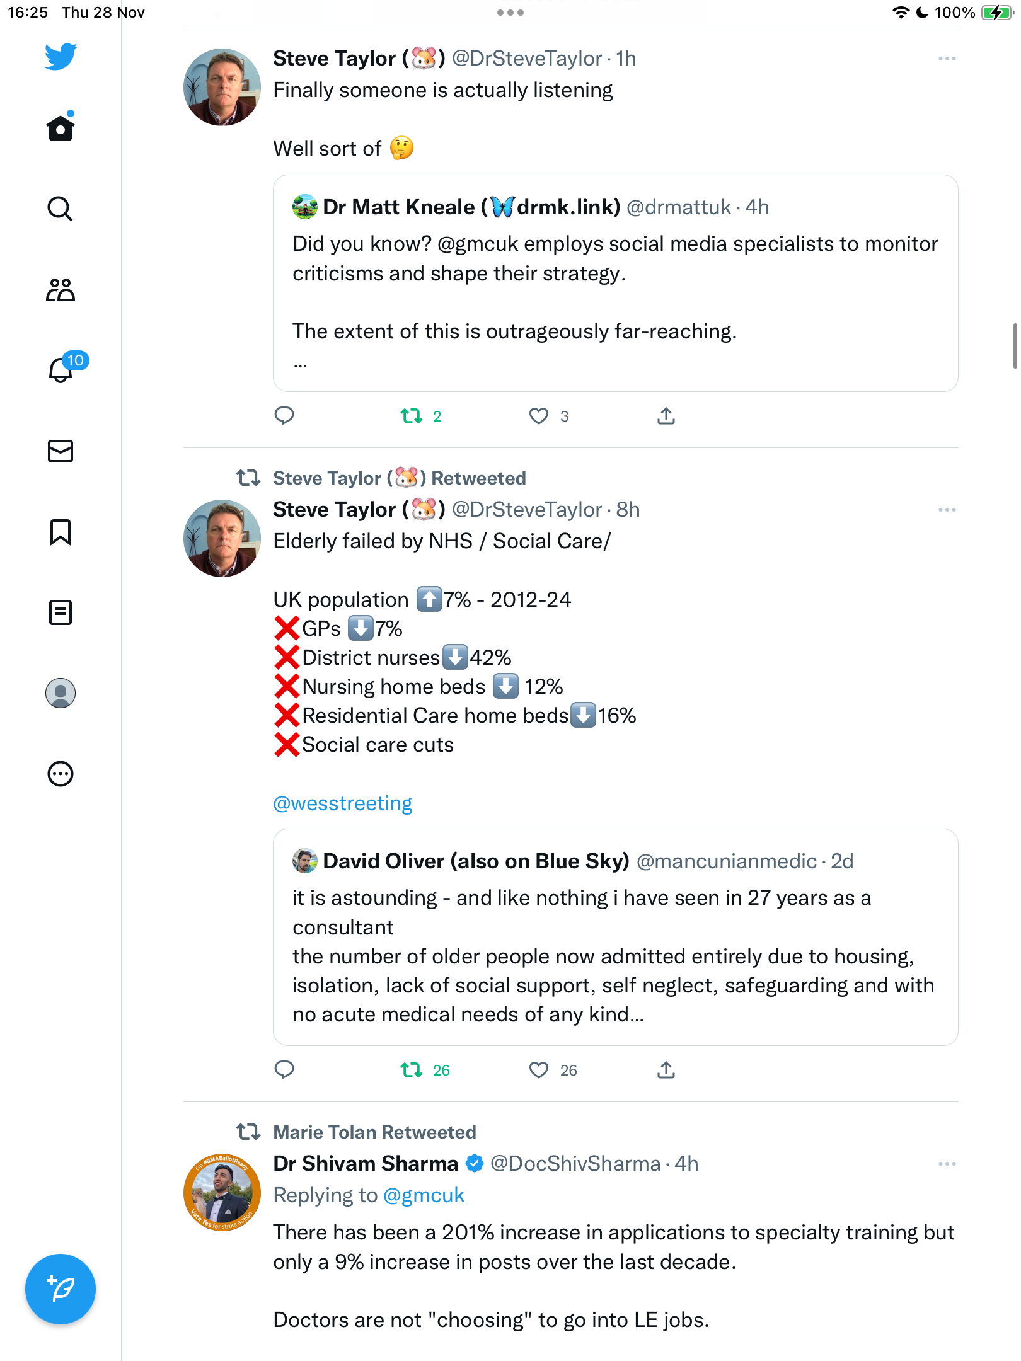Open the @wesstreeting mention link

click(343, 803)
